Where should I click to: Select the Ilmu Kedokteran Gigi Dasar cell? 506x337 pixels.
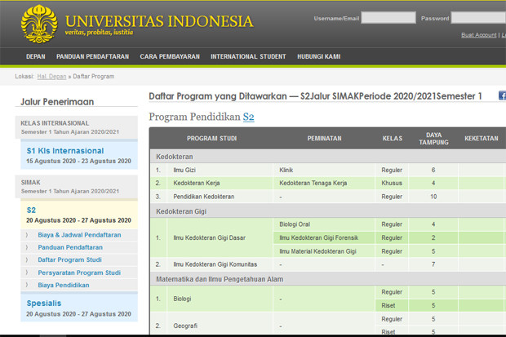pos(220,238)
